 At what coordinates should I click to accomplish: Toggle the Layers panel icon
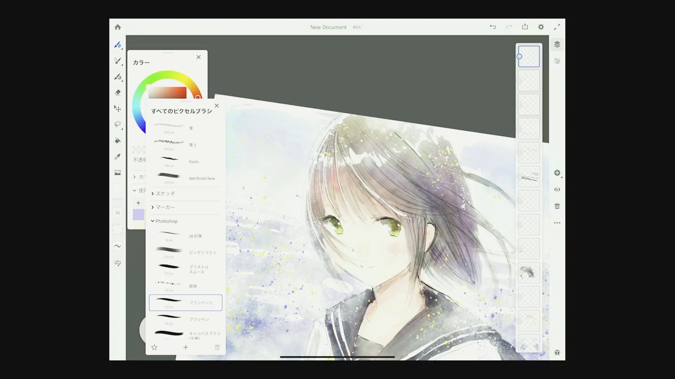pyautogui.click(x=557, y=44)
